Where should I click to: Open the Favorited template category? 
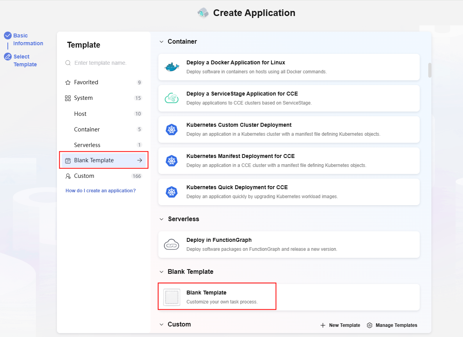coord(104,82)
